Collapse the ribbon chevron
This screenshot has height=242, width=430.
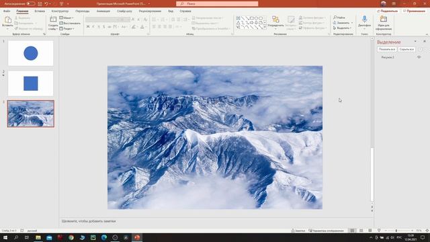[x=427, y=34]
